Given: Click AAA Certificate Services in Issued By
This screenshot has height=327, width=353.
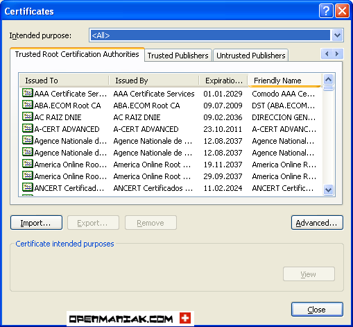Looking at the screenshot, I should point(154,94).
